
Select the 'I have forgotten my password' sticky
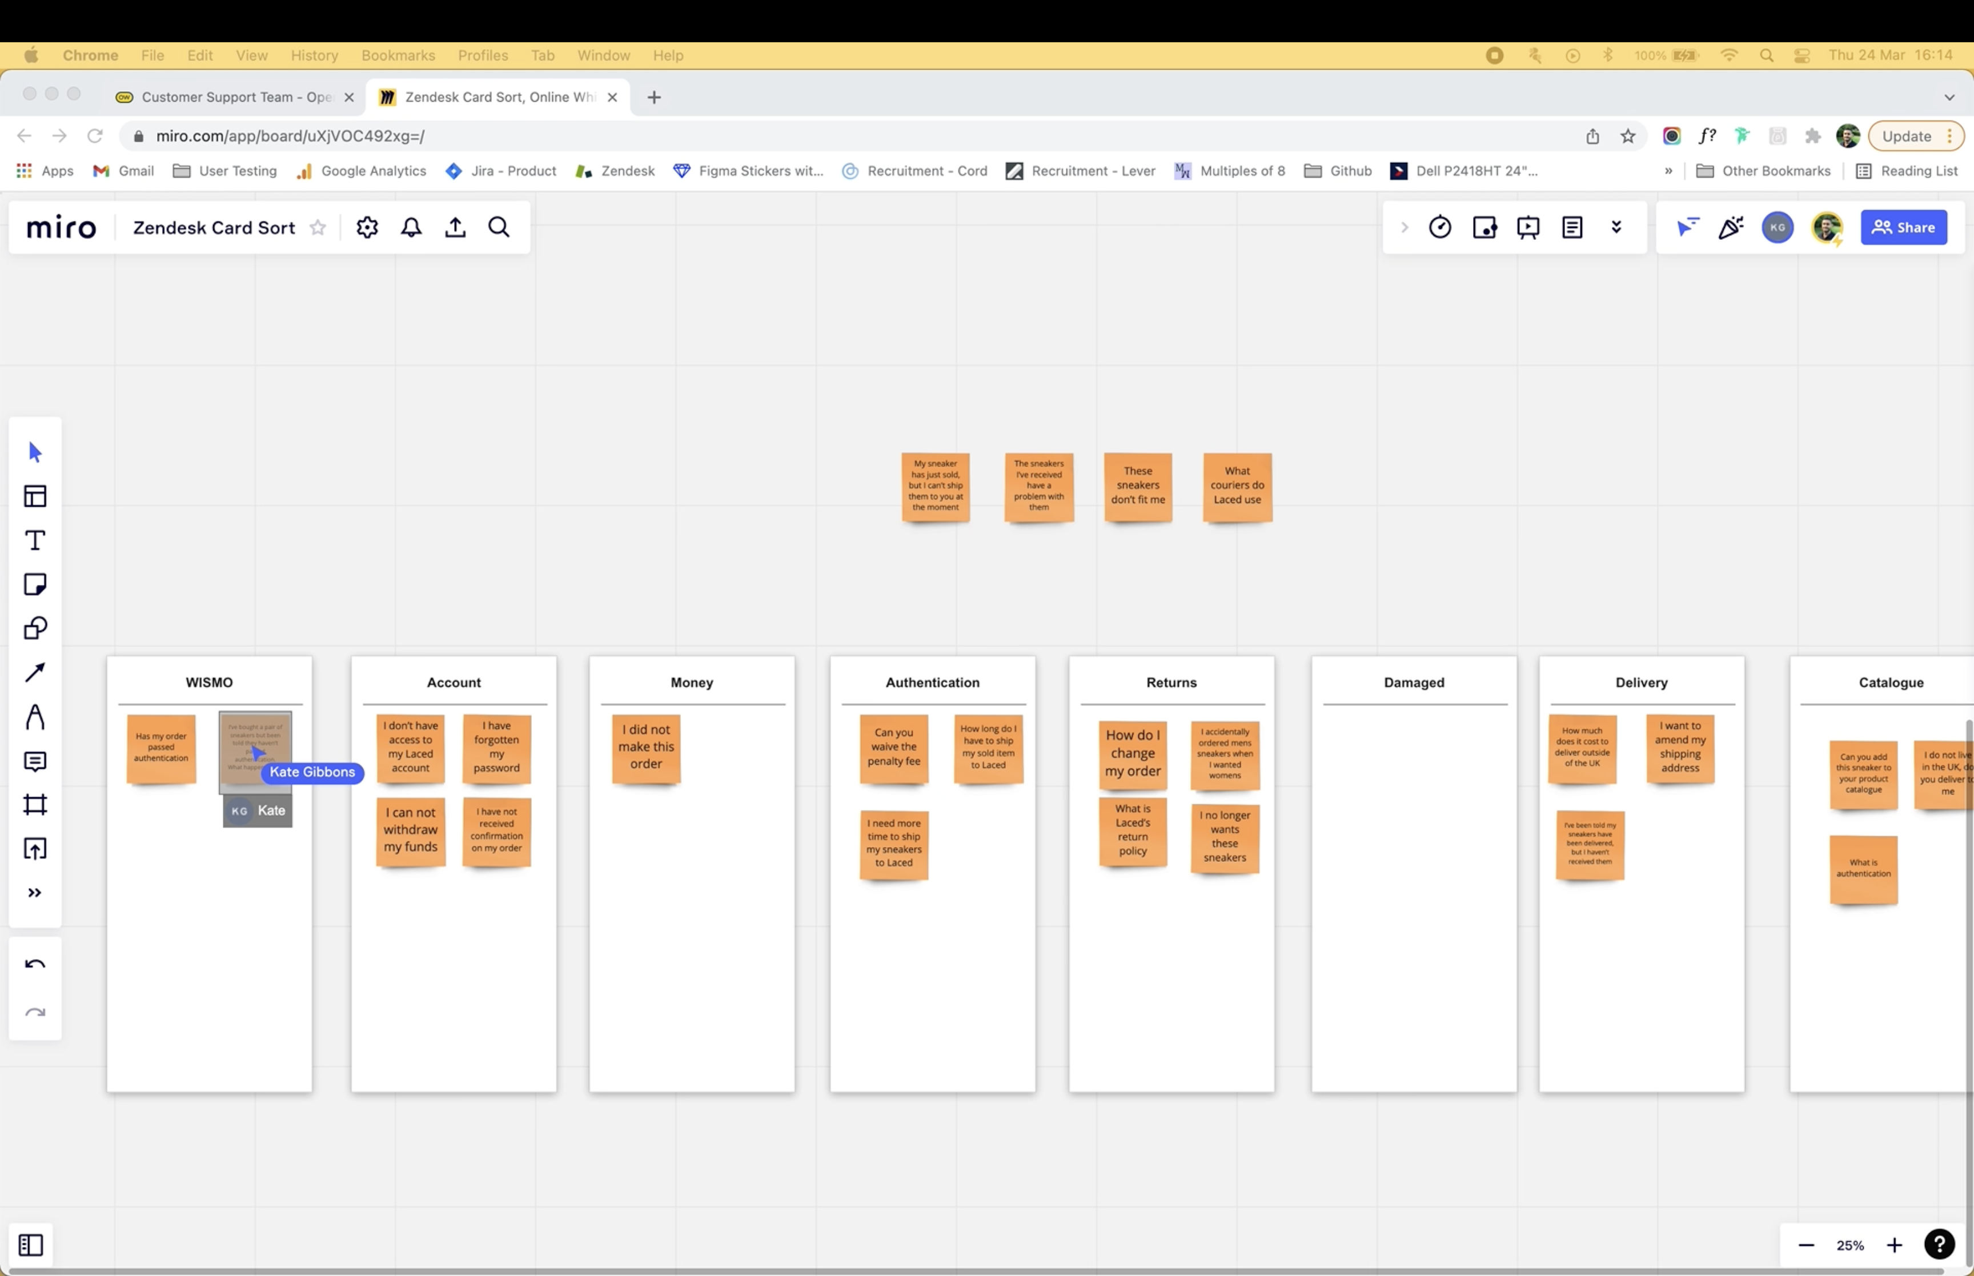[x=496, y=748]
